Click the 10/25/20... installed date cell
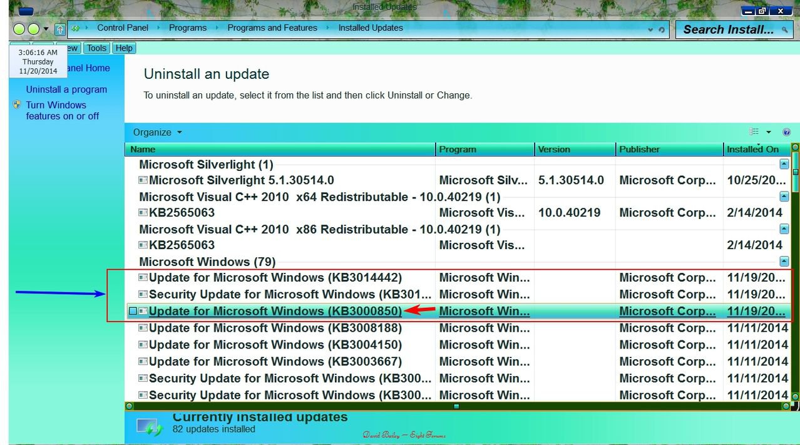 pyautogui.click(x=756, y=180)
